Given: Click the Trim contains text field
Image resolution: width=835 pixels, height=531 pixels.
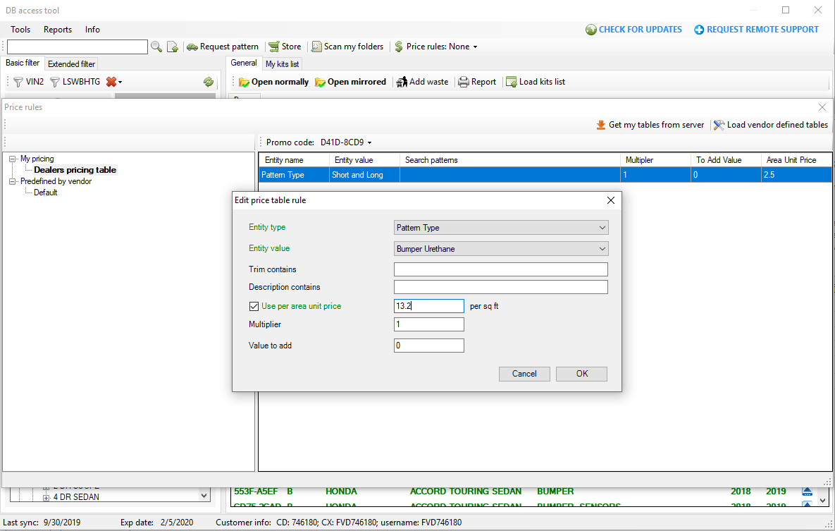Looking at the screenshot, I should pyautogui.click(x=500, y=269).
